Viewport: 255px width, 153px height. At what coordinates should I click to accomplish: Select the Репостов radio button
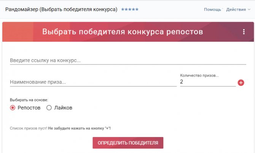(x=13, y=108)
